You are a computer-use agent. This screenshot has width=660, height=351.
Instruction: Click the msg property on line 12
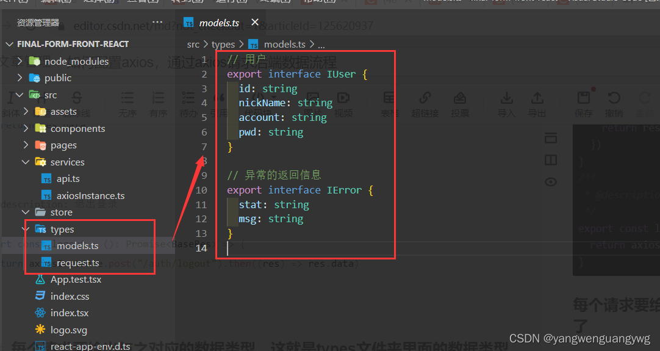(x=248, y=219)
